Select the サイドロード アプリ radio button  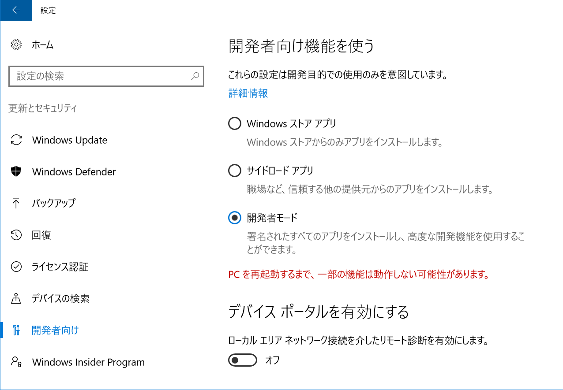(235, 170)
